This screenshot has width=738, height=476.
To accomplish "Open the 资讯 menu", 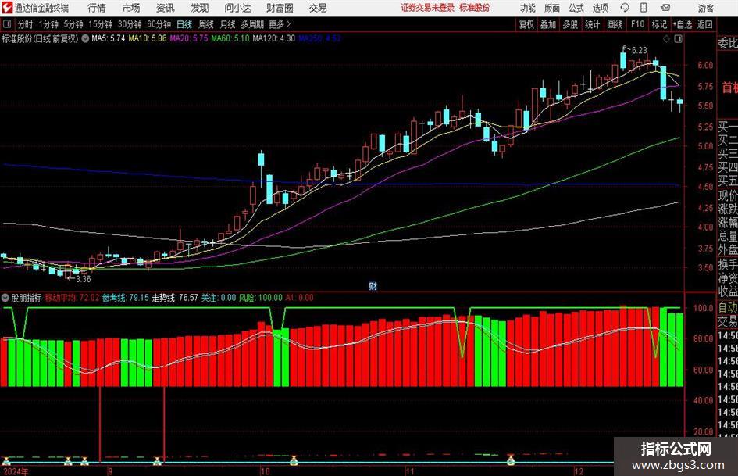I will [166, 8].
